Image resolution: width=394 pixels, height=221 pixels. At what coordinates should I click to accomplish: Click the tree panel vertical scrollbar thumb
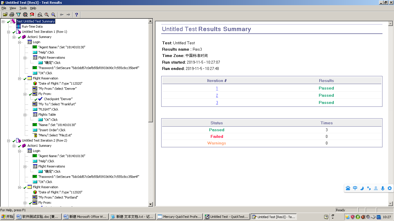[x=150, y=72]
